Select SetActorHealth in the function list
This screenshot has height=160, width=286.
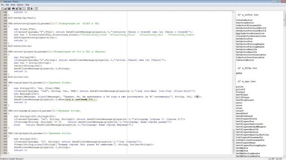coord(246,49)
